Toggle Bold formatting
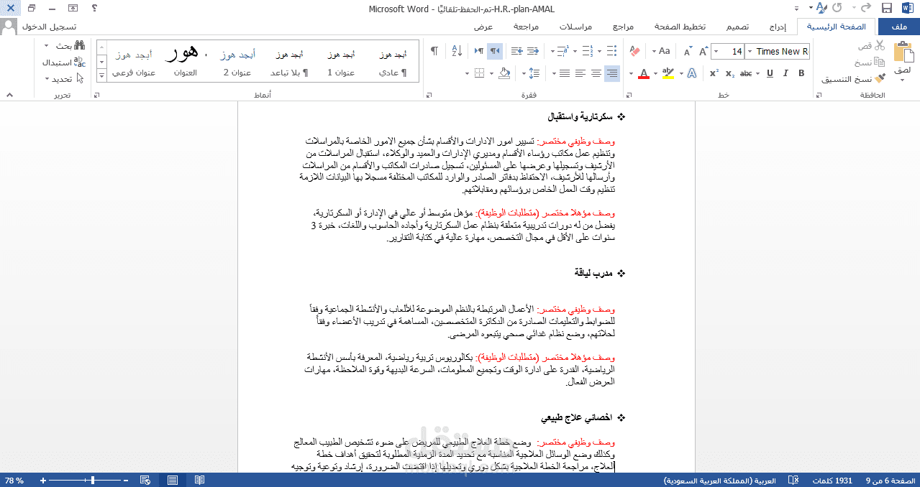Viewport: 920px width, 487px height. coord(801,73)
